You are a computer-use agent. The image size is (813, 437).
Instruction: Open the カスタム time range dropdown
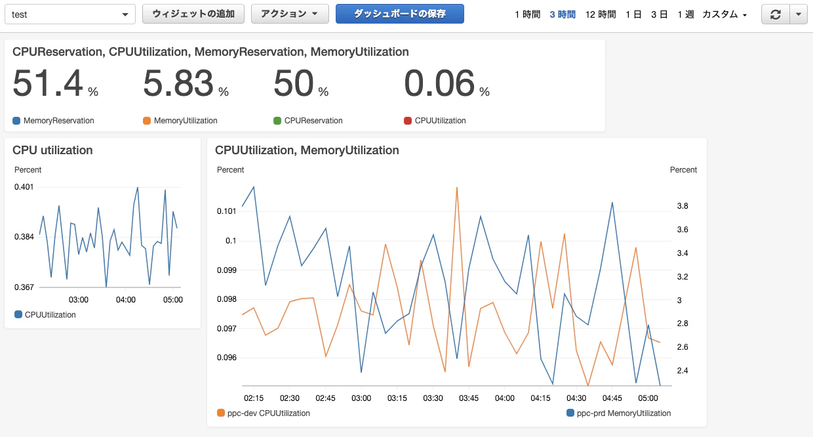coord(724,14)
